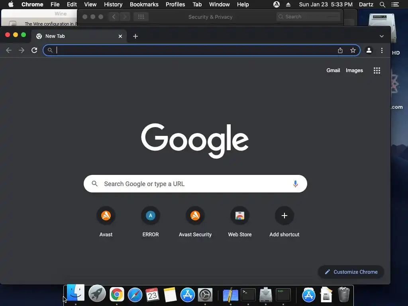Image resolution: width=408 pixels, height=306 pixels.
Task: Open Chrome's three-dot menu
Action: click(382, 50)
